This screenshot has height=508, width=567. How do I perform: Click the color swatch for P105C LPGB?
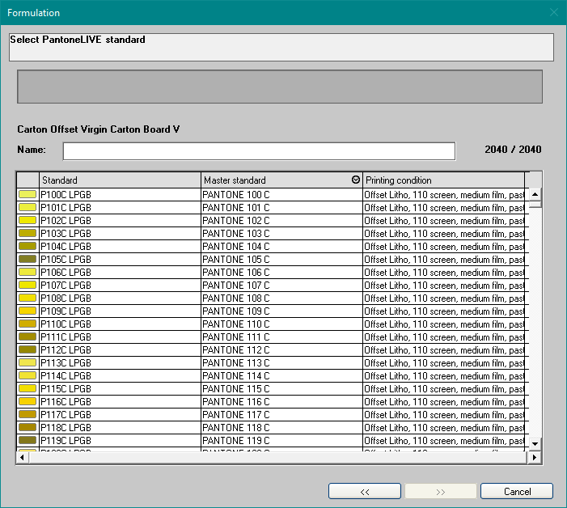click(x=28, y=259)
